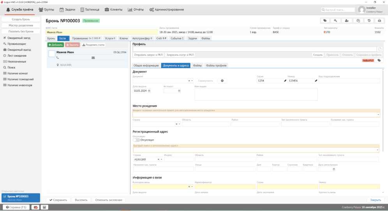Open the calculator icon in status bar
The height and width of the screenshot is (211, 388).
(44, 208)
